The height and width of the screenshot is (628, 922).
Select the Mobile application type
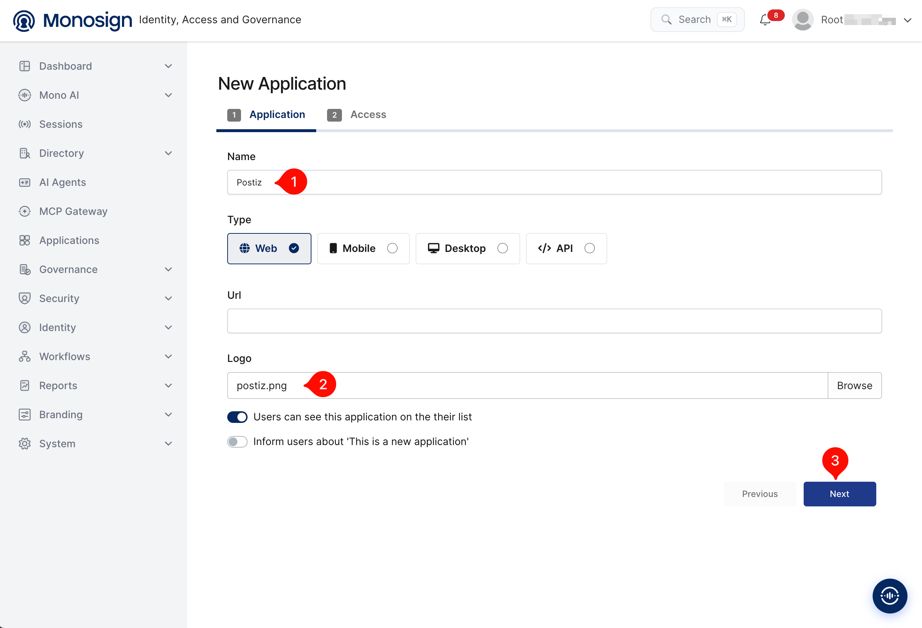363,248
